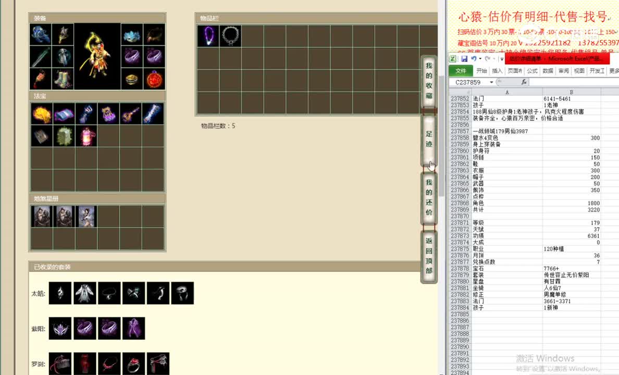
Task: Click the blue mask equipment icon
Action: coord(132,35)
